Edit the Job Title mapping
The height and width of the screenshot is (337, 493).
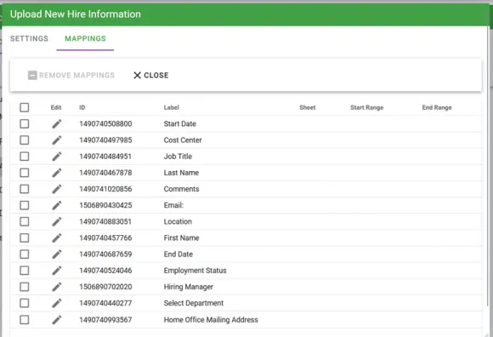pyautogui.click(x=57, y=157)
